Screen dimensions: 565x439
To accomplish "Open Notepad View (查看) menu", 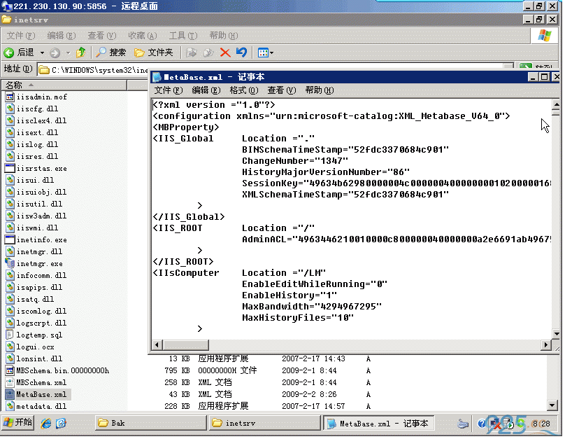I will tap(282, 90).
